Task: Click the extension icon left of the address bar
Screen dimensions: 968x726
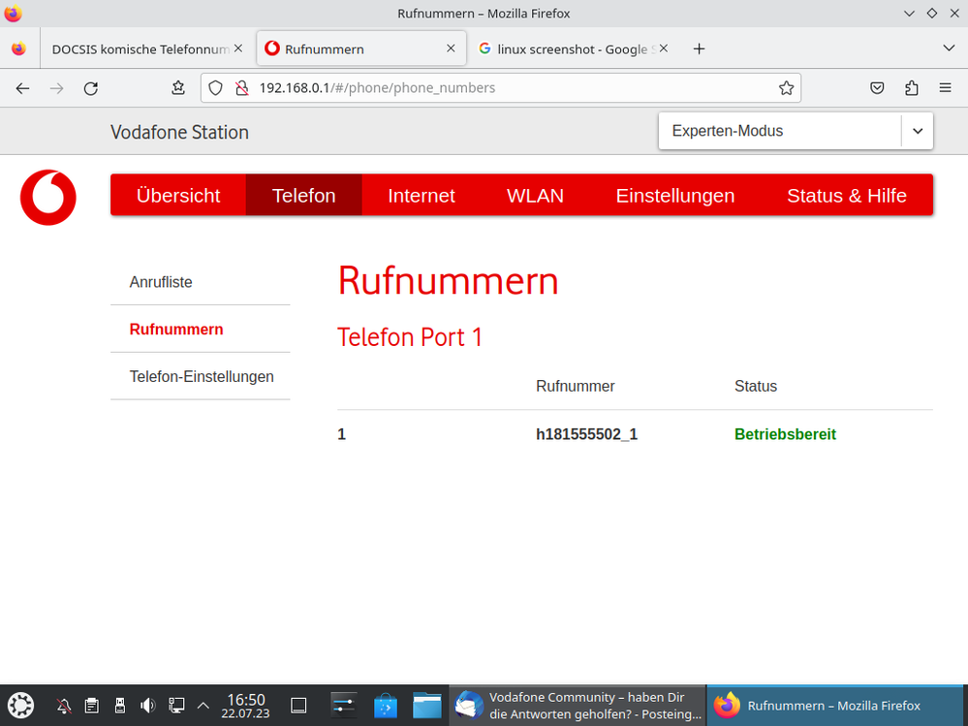Action: point(178,88)
